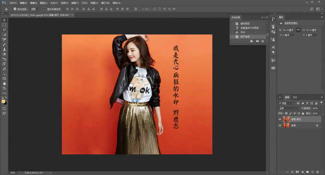
Task: Select the Move tool in the toolbox
Action: point(4,20)
